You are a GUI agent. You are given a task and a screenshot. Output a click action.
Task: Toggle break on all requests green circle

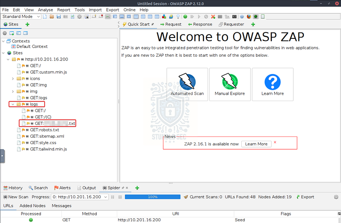[x=185, y=17]
